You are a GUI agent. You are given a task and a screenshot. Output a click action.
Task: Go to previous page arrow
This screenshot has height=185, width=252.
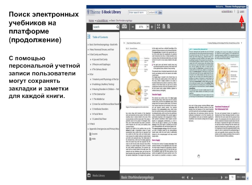[x=188, y=177]
